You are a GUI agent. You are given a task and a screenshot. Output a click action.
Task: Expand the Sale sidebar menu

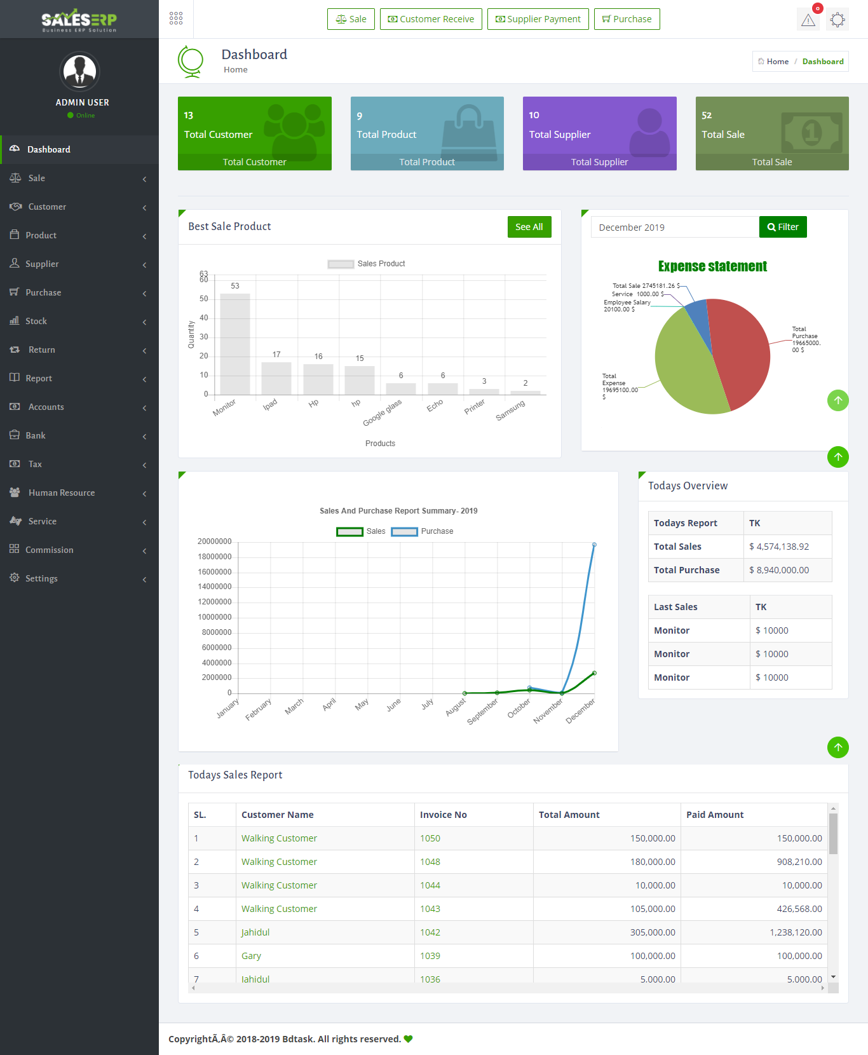(x=79, y=178)
